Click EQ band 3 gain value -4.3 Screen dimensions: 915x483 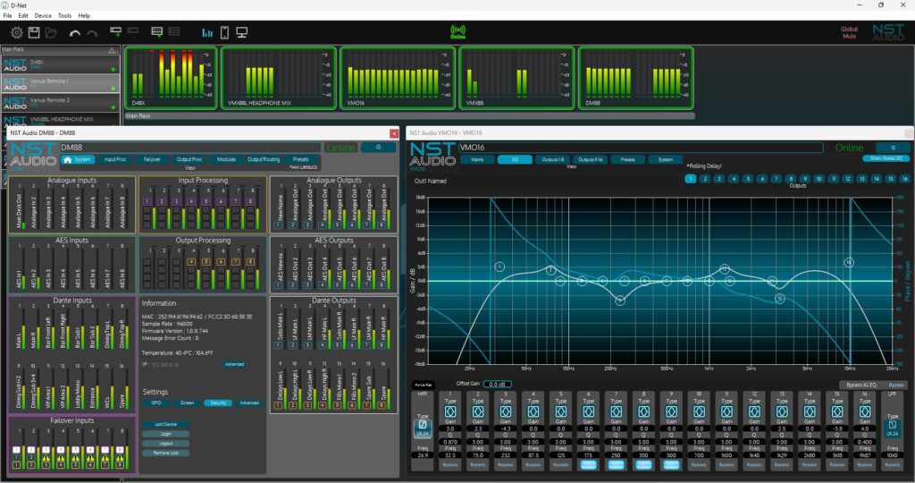pos(506,428)
